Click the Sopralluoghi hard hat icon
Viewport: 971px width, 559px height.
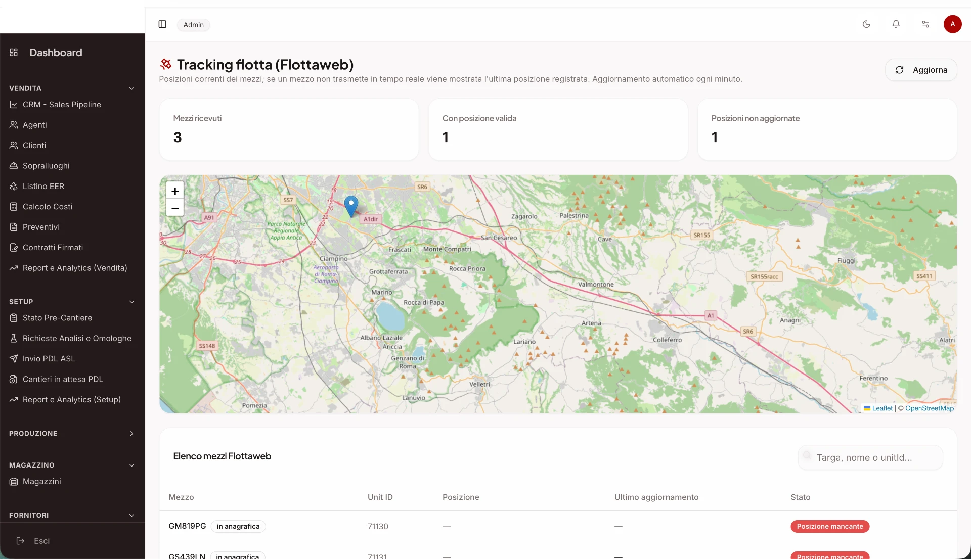[14, 166]
